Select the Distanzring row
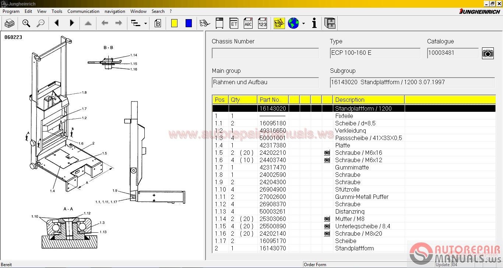The height and width of the screenshot is (268, 503). [354, 211]
